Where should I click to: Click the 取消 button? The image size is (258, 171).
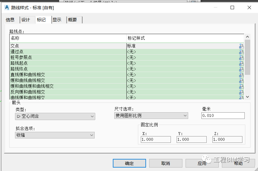pyautogui.click(x=166, y=163)
